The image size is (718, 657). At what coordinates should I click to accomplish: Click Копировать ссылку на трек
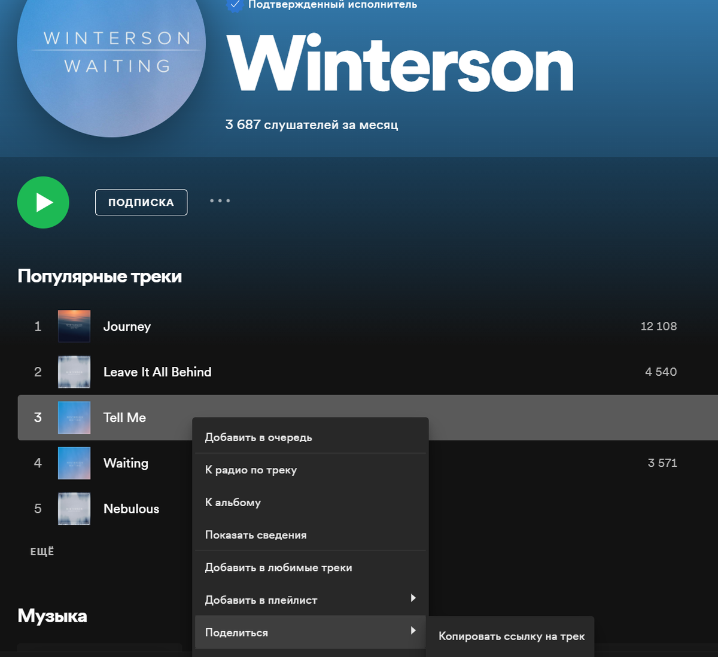click(x=512, y=637)
